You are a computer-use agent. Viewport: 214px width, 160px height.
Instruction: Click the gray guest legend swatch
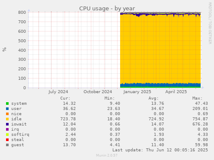pos(7,145)
